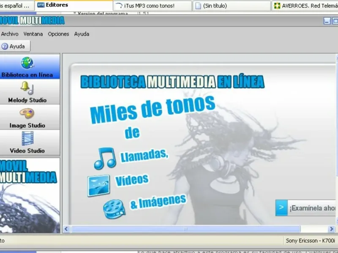Image resolution: width=338 pixels, height=253 pixels.
Task: Click the blue arrow beside ¡Examínela ahora
Action: pyautogui.click(x=281, y=207)
